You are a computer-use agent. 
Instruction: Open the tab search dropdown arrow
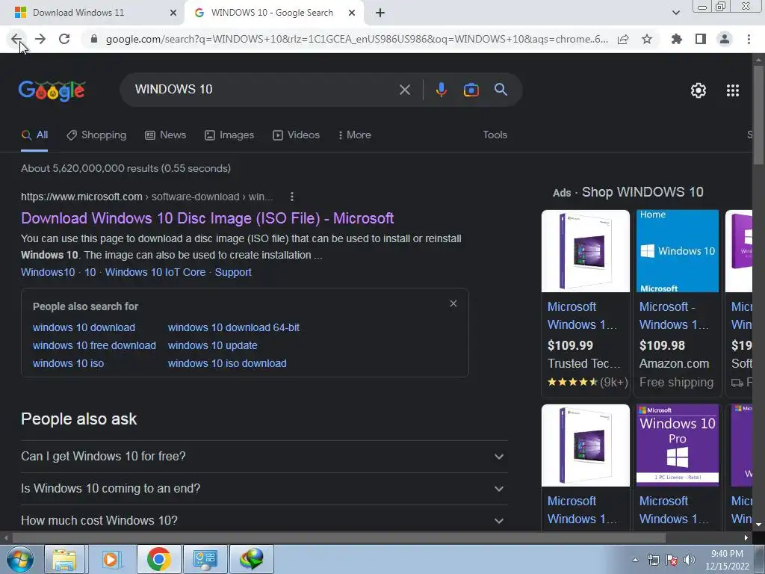coord(675,13)
